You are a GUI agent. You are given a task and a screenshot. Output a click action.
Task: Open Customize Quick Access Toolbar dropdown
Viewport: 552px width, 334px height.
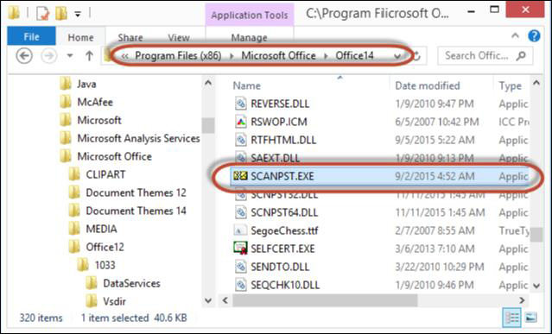[x=78, y=14]
